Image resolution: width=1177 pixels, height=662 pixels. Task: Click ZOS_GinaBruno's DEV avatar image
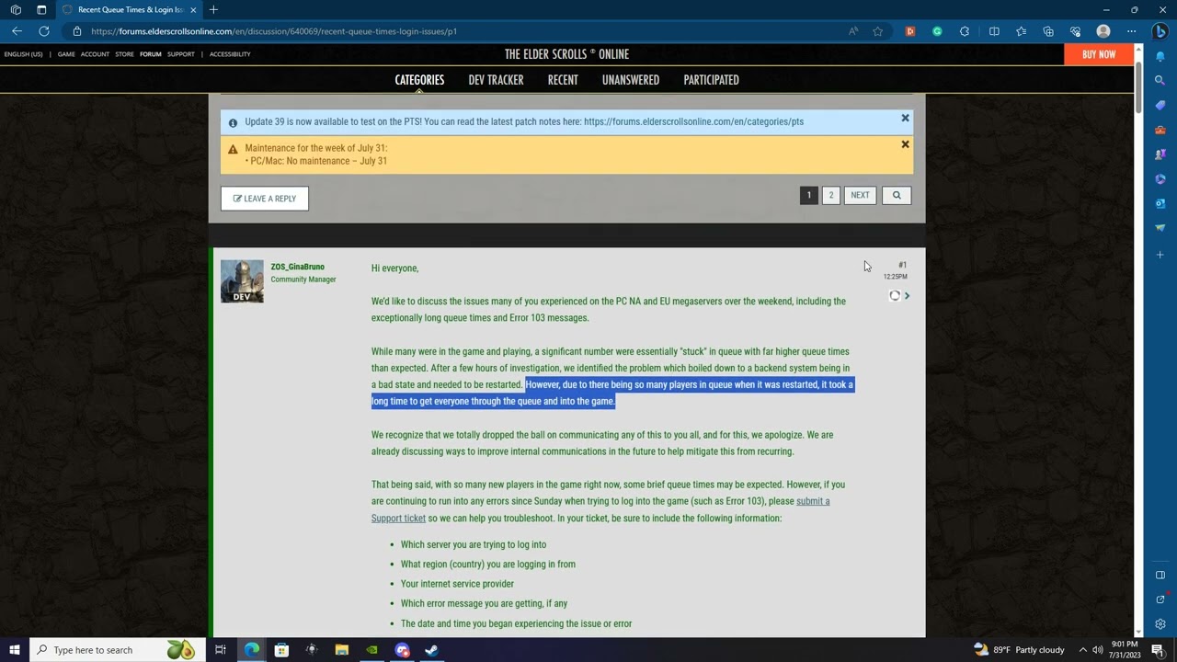tap(242, 281)
